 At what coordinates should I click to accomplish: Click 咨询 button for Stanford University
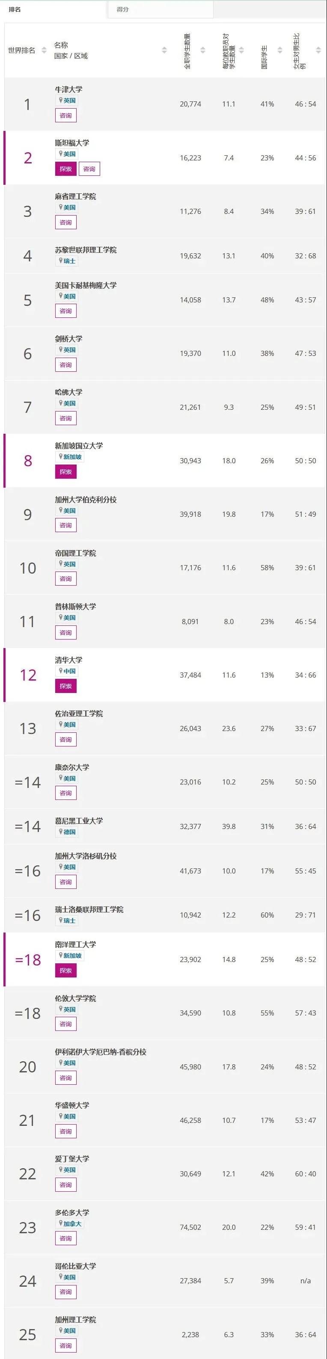(x=89, y=169)
